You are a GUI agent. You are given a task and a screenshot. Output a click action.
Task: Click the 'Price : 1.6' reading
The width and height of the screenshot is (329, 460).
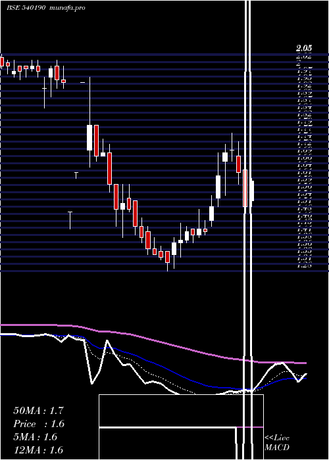click(39, 424)
